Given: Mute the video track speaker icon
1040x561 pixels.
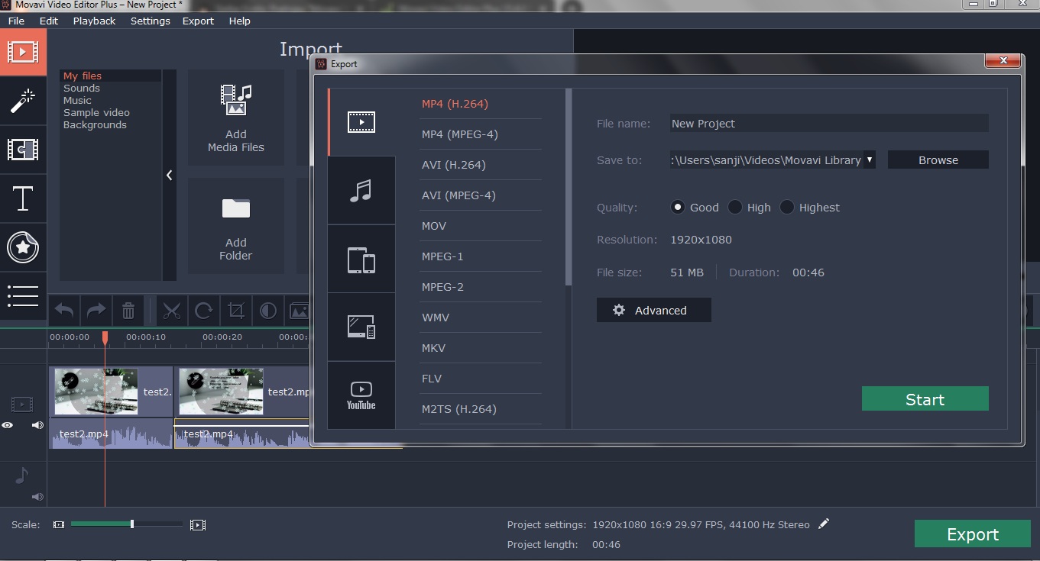Looking at the screenshot, I should 37,425.
